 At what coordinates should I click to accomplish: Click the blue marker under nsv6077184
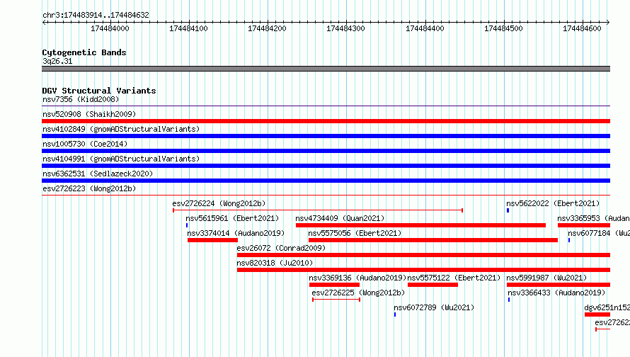click(569, 240)
